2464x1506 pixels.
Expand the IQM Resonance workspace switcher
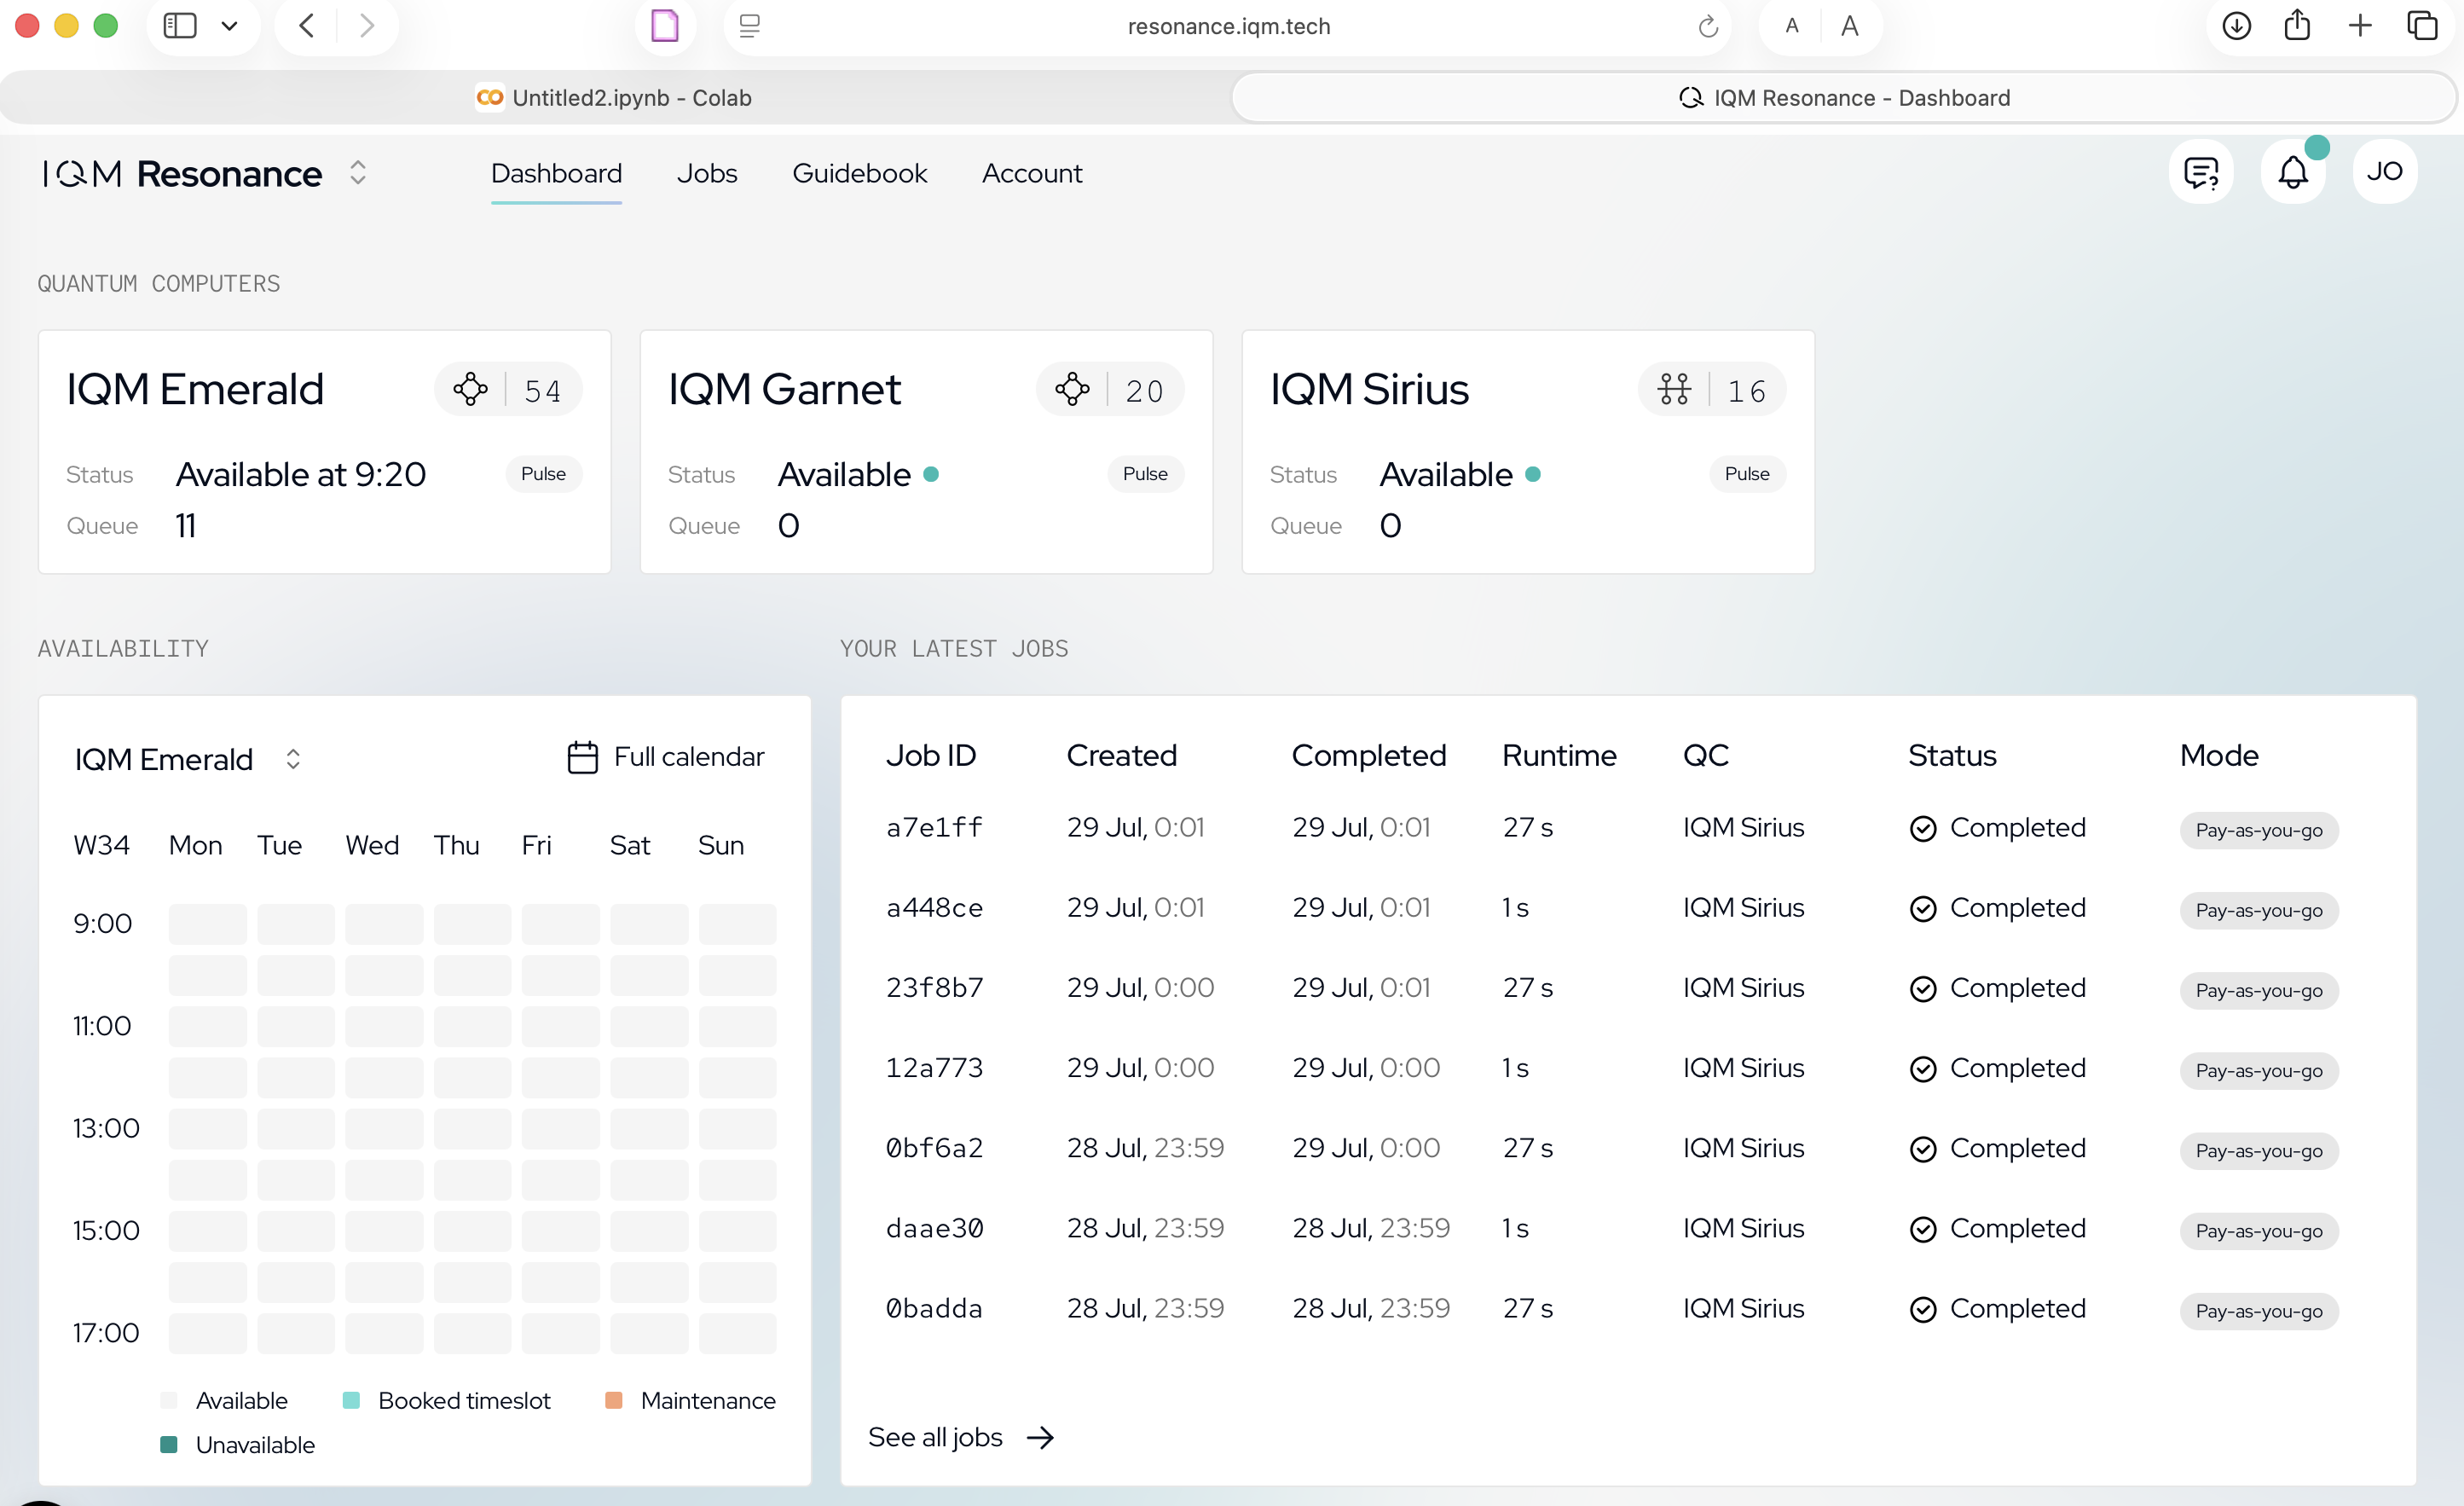358,173
